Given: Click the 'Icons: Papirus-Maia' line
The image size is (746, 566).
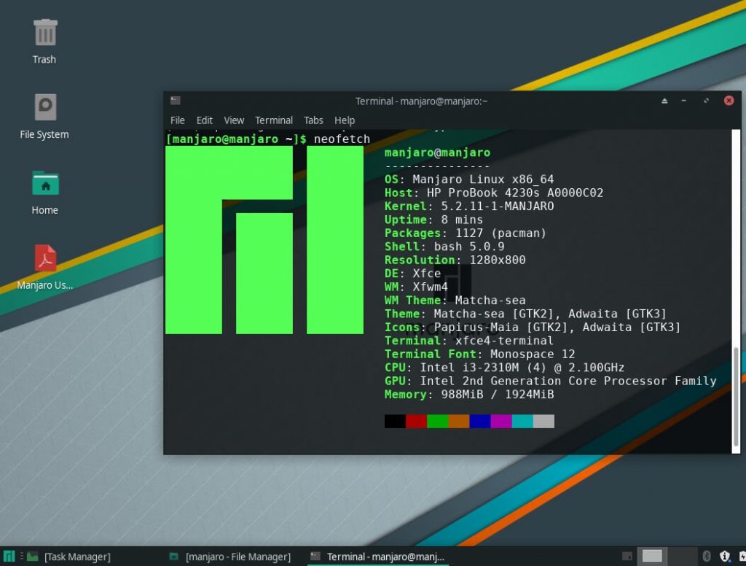Looking at the screenshot, I should coord(533,327).
